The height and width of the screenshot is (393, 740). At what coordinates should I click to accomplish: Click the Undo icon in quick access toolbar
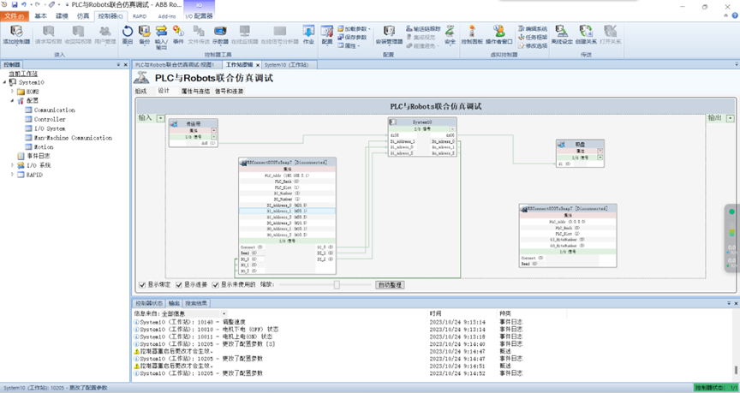point(24,5)
